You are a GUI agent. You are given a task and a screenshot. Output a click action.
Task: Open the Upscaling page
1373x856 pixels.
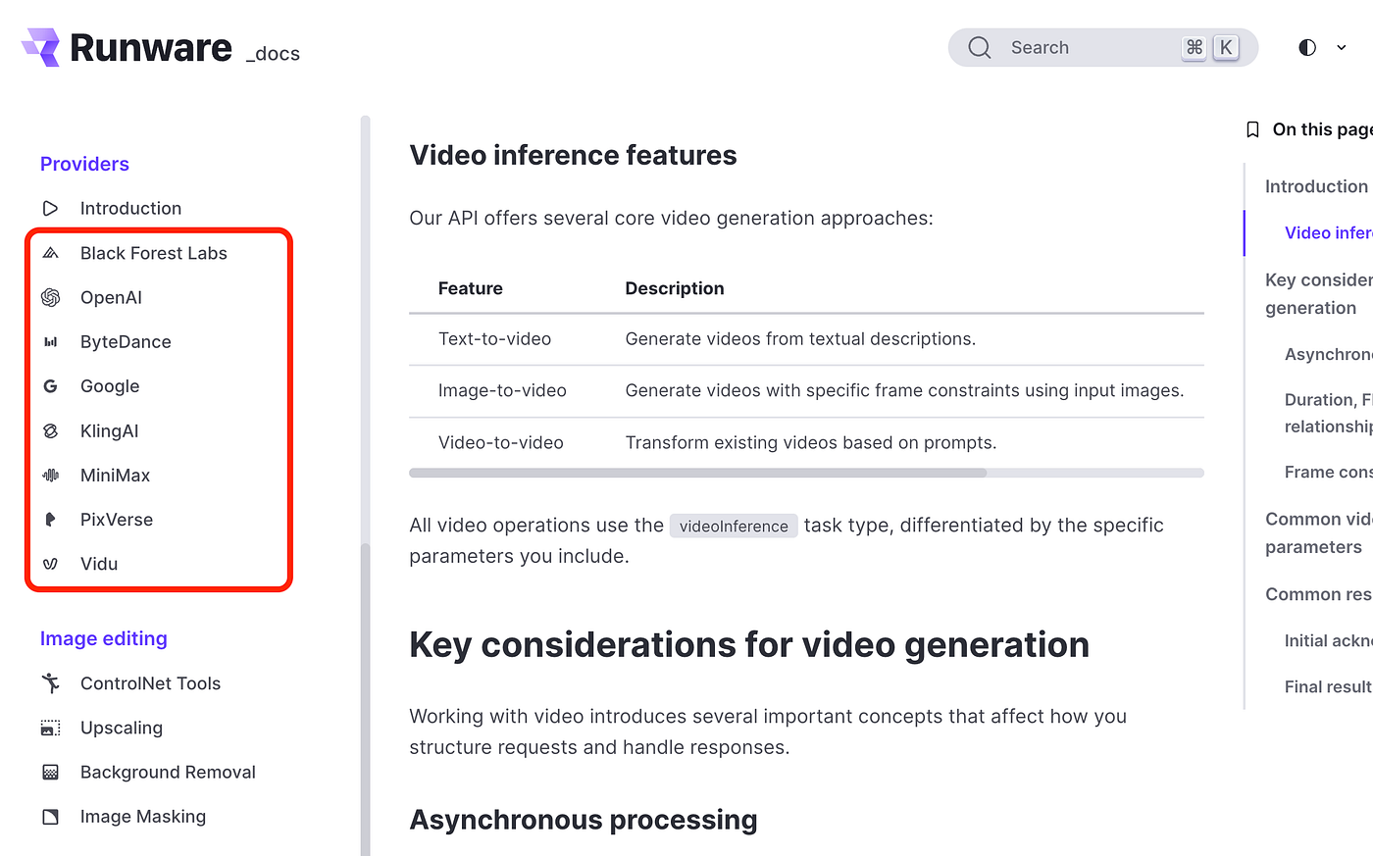coord(122,728)
